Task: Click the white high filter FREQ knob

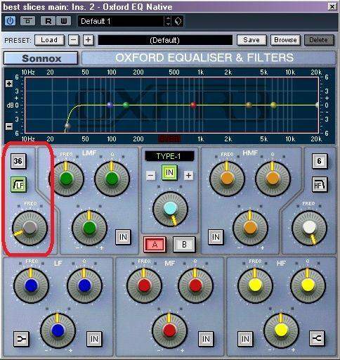Action: [x=309, y=228]
